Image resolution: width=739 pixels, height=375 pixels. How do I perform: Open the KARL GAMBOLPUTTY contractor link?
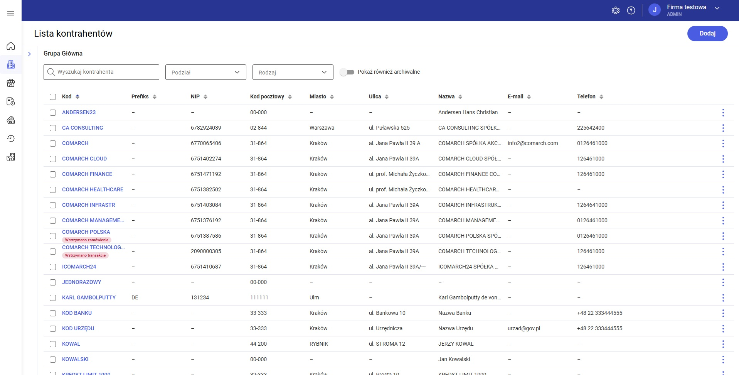tap(89, 297)
